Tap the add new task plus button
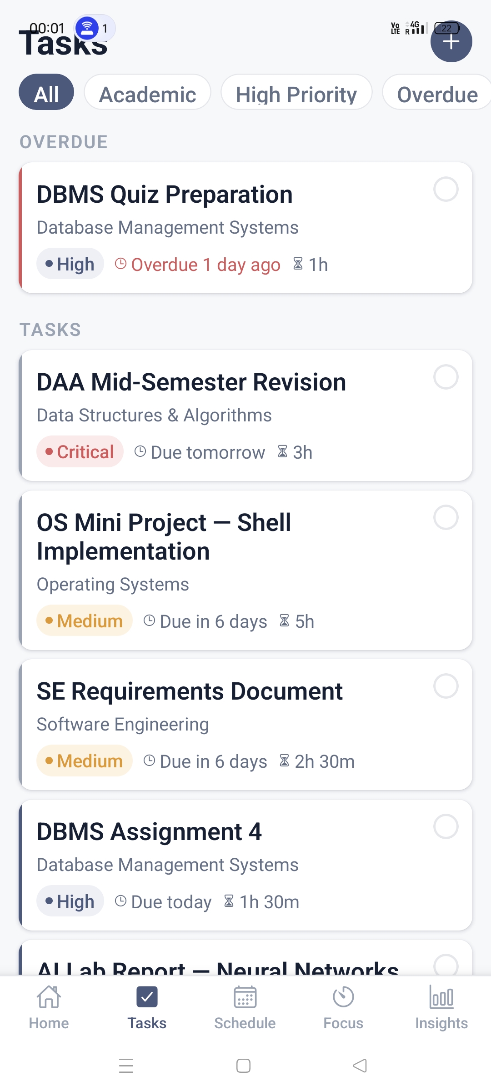The width and height of the screenshot is (491, 1091). pos(451,41)
